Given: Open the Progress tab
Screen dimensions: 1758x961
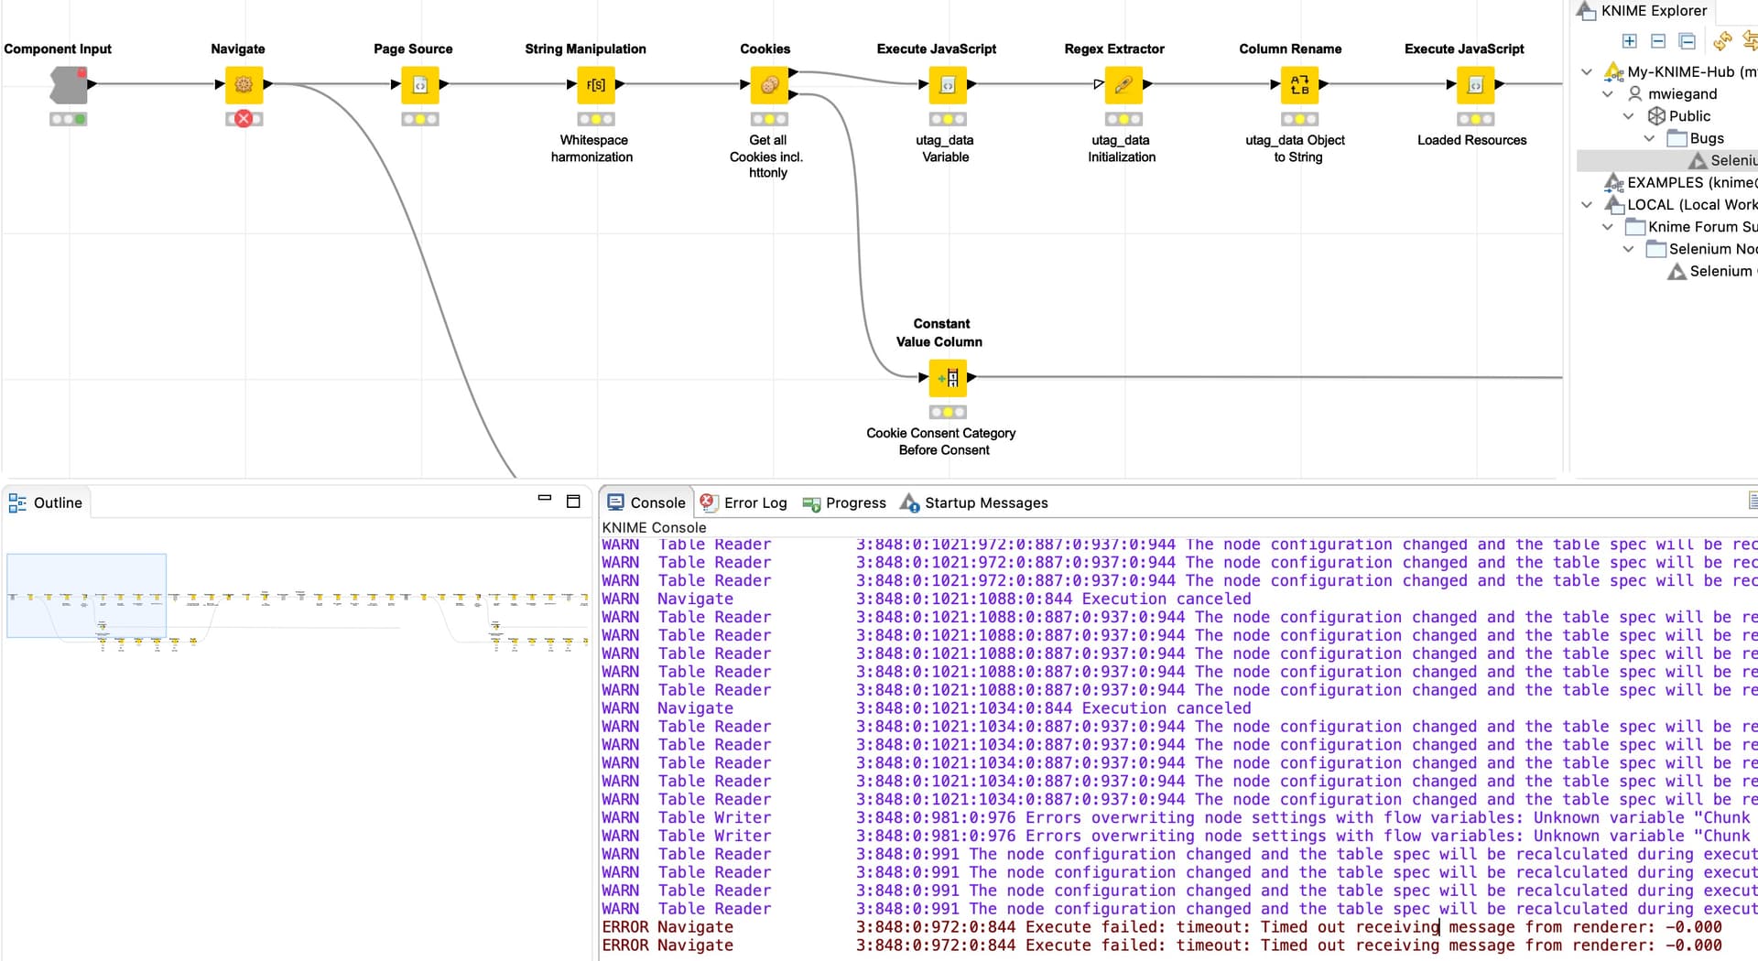Looking at the screenshot, I should click(x=844, y=502).
